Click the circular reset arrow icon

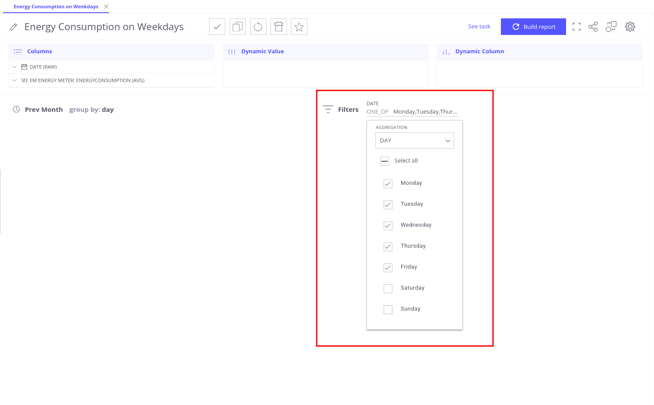(258, 27)
